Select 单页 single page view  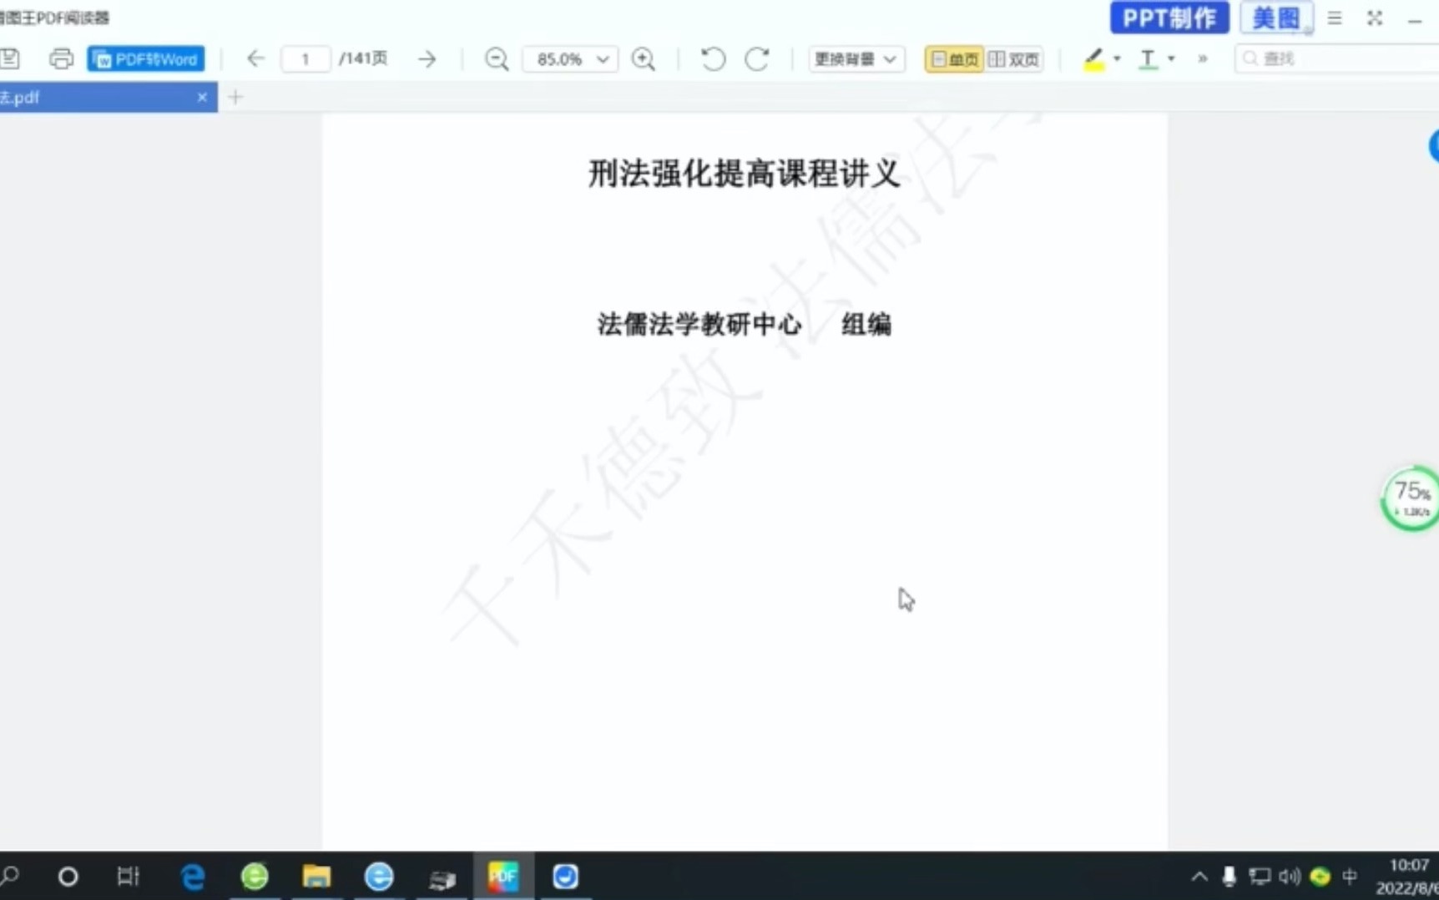pyautogui.click(x=954, y=58)
